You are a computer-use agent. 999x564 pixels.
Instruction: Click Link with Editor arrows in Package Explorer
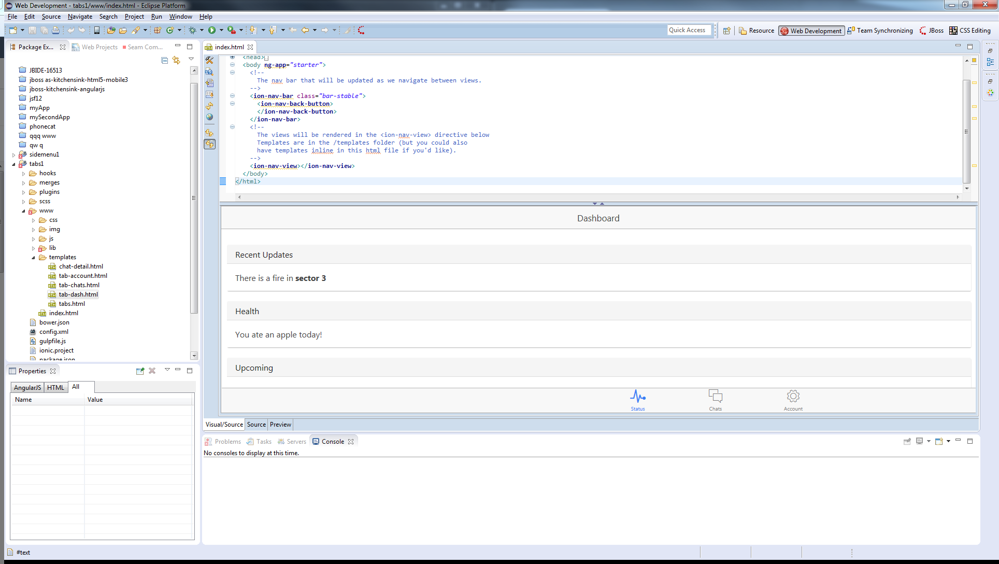pos(176,61)
